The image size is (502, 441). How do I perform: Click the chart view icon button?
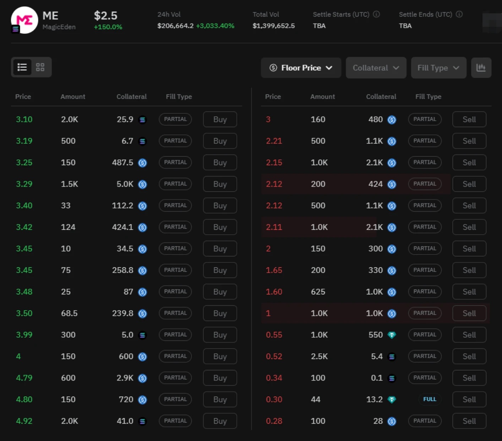481,67
